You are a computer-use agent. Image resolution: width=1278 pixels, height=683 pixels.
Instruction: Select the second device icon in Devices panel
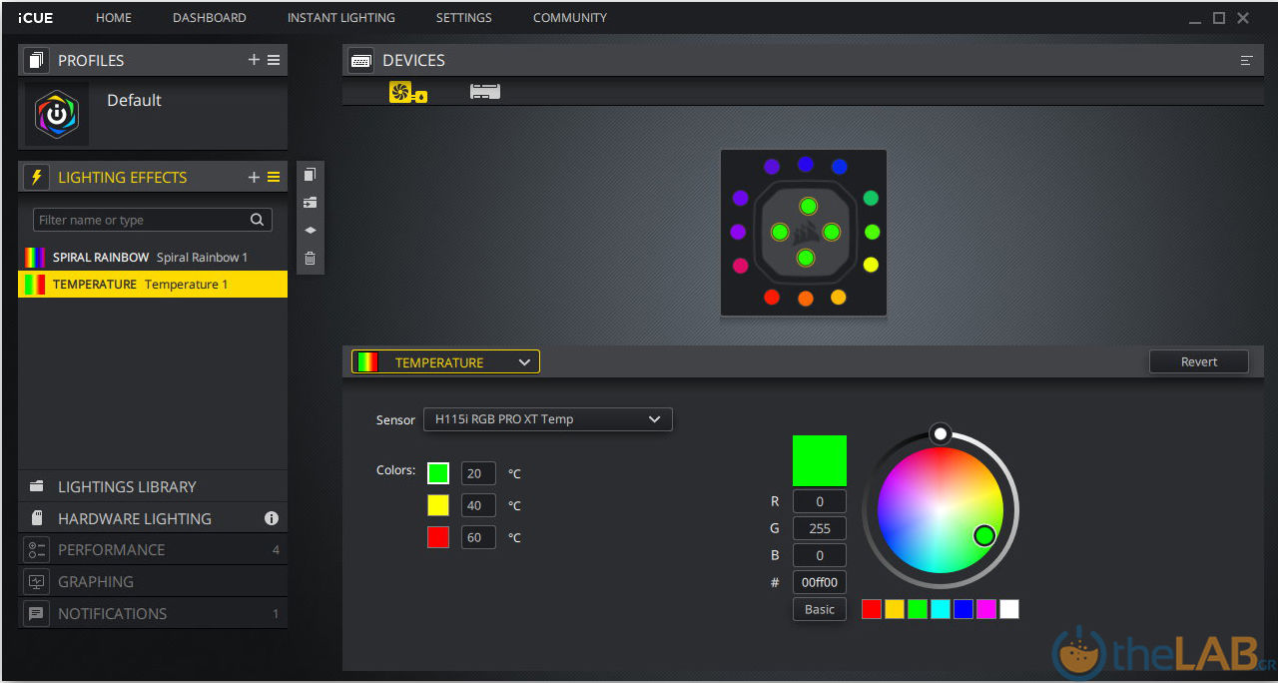(485, 91)
